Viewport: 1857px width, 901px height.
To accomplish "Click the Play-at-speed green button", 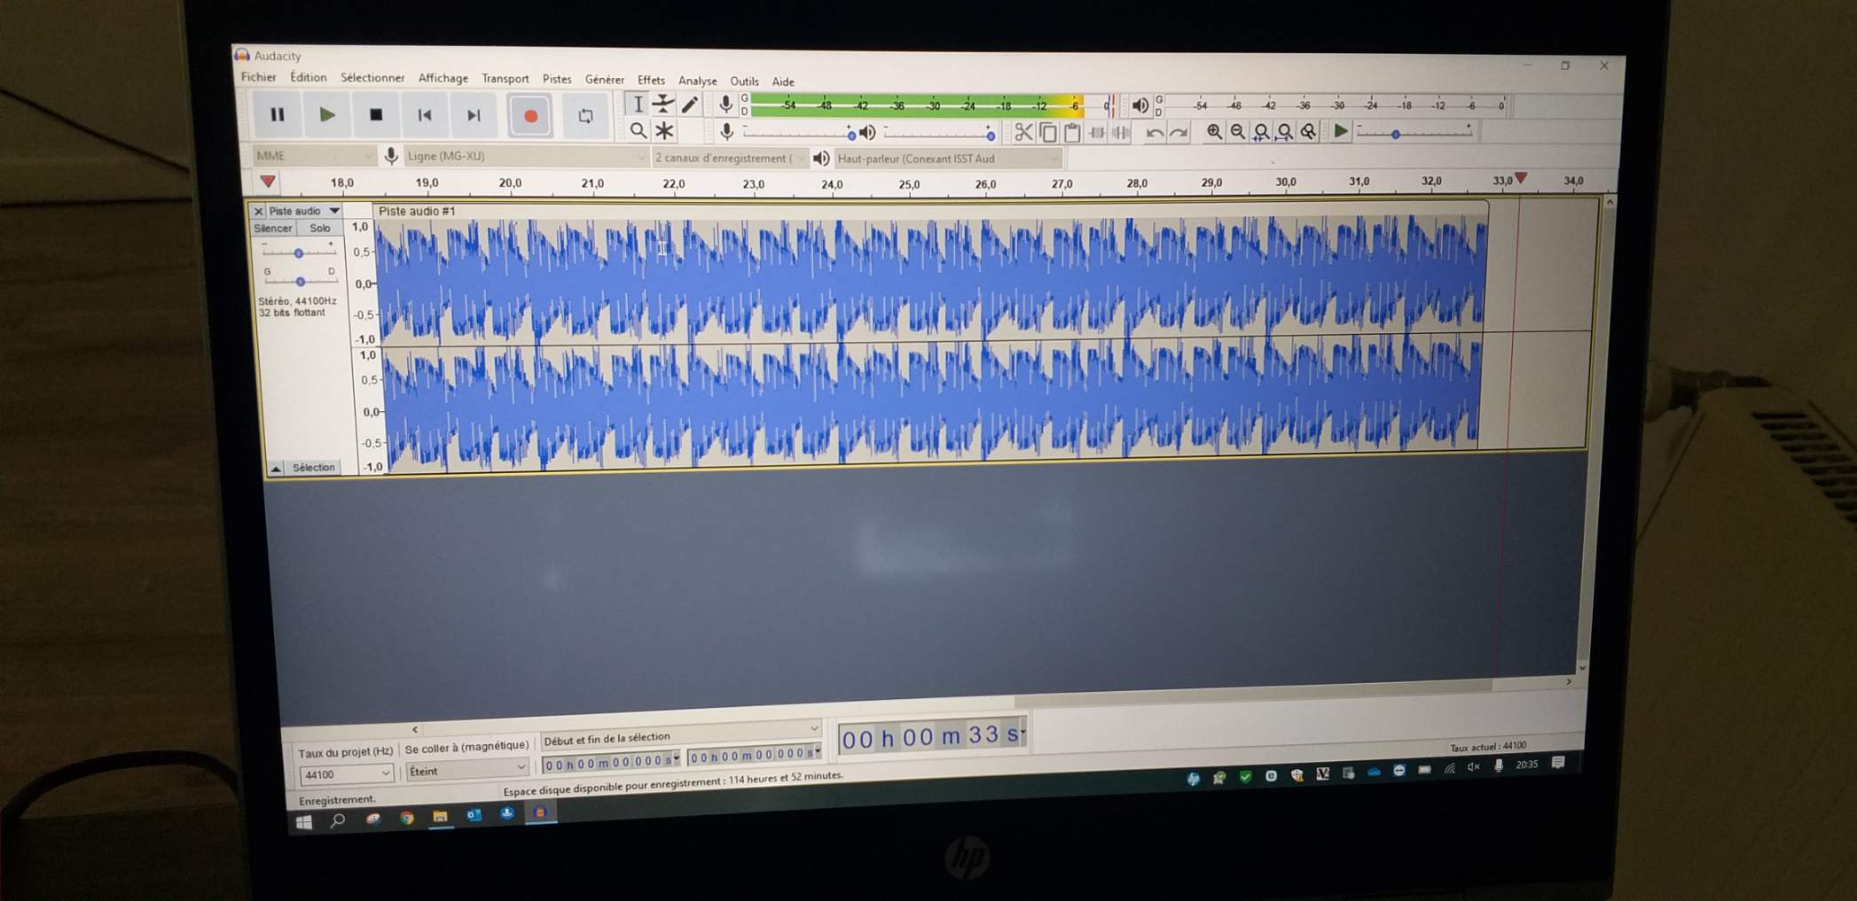I will (1341, 132).
